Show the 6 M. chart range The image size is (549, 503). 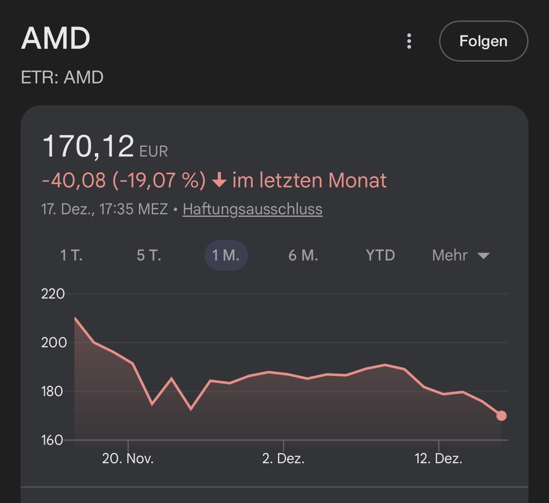click(x=303, y=255)
